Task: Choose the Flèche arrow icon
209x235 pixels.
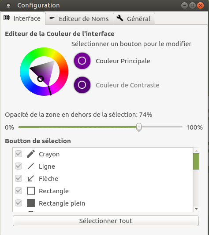Action: [x=31, y=178]
